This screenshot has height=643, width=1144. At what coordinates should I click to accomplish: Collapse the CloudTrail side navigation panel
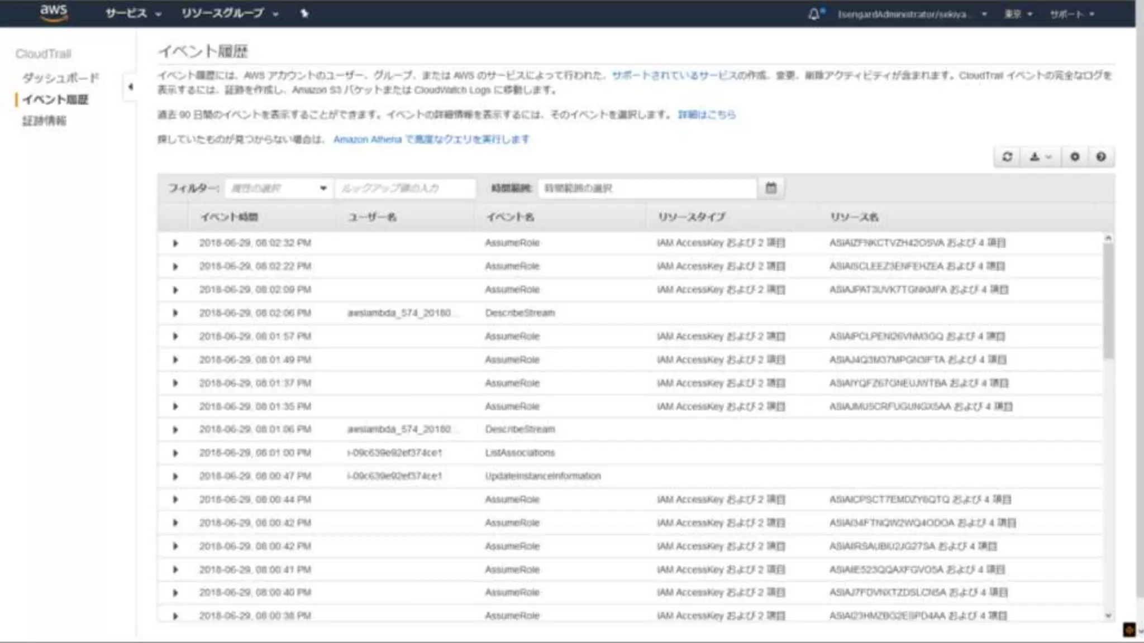click(x=130, y=87)
